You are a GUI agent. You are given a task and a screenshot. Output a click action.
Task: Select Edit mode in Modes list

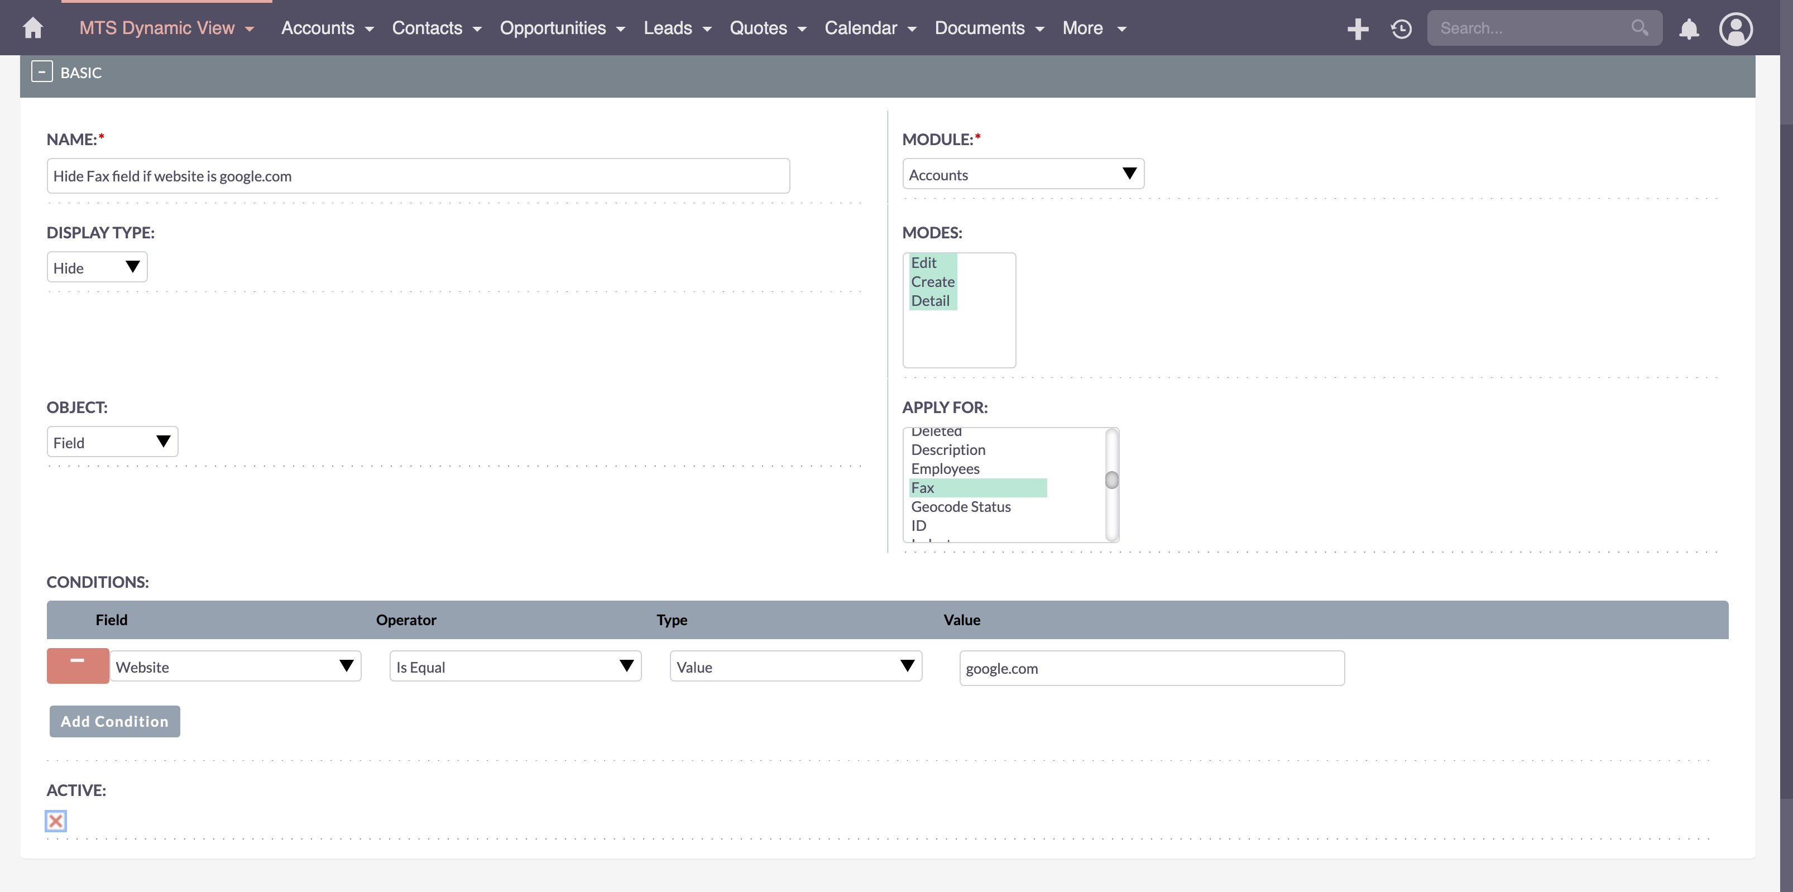click(924, 262)
